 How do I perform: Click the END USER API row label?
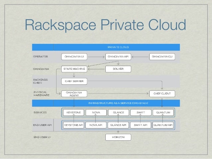[42, 125]
